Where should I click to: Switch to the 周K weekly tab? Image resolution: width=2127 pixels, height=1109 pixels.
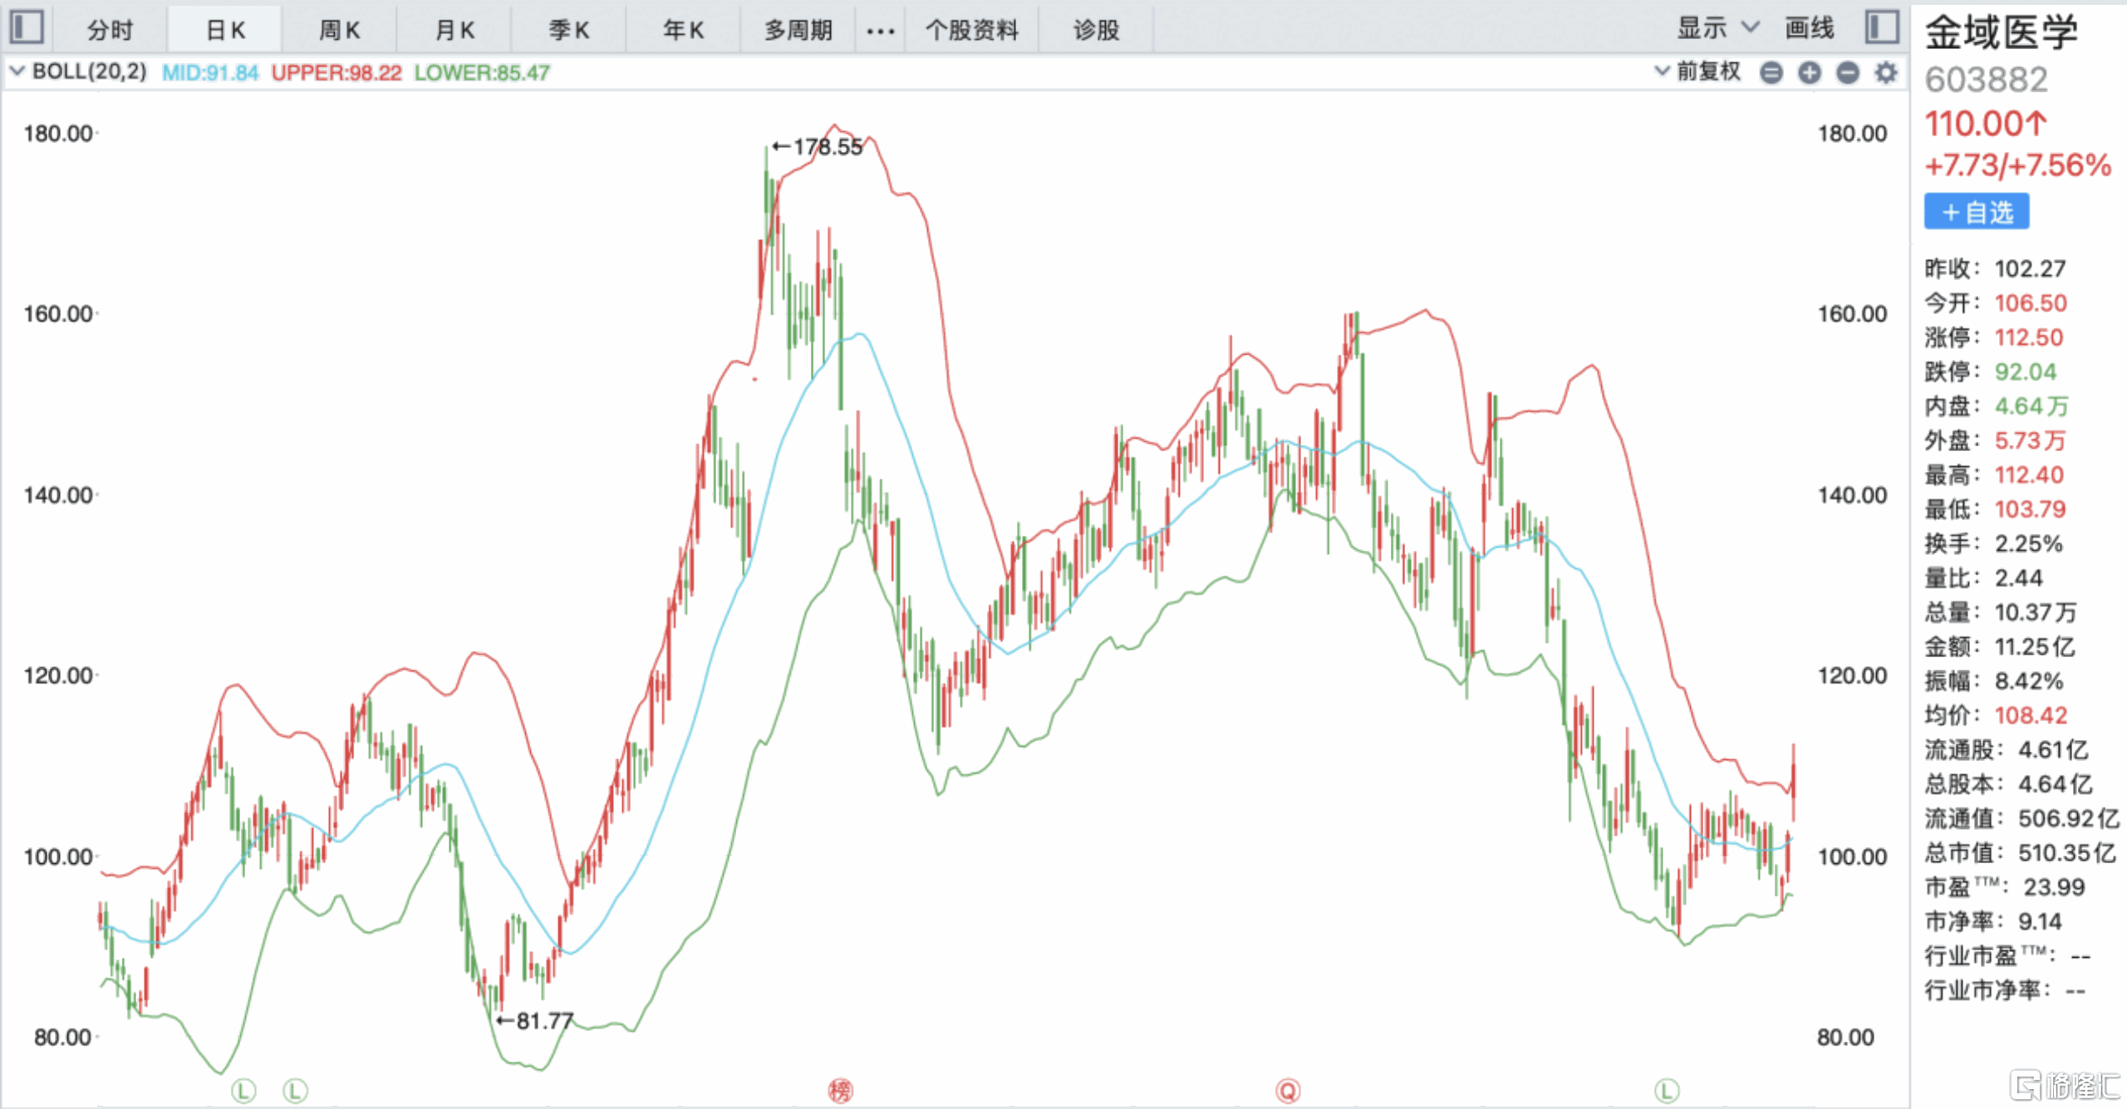pos(339,31)
